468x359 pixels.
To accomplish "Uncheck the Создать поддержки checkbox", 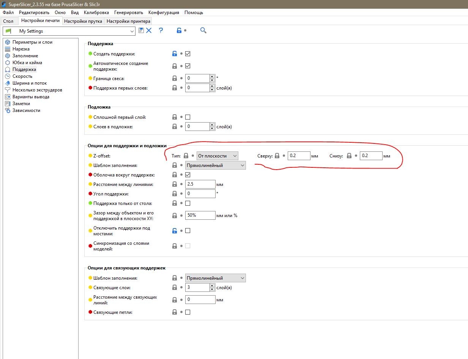I will (188, 54).
